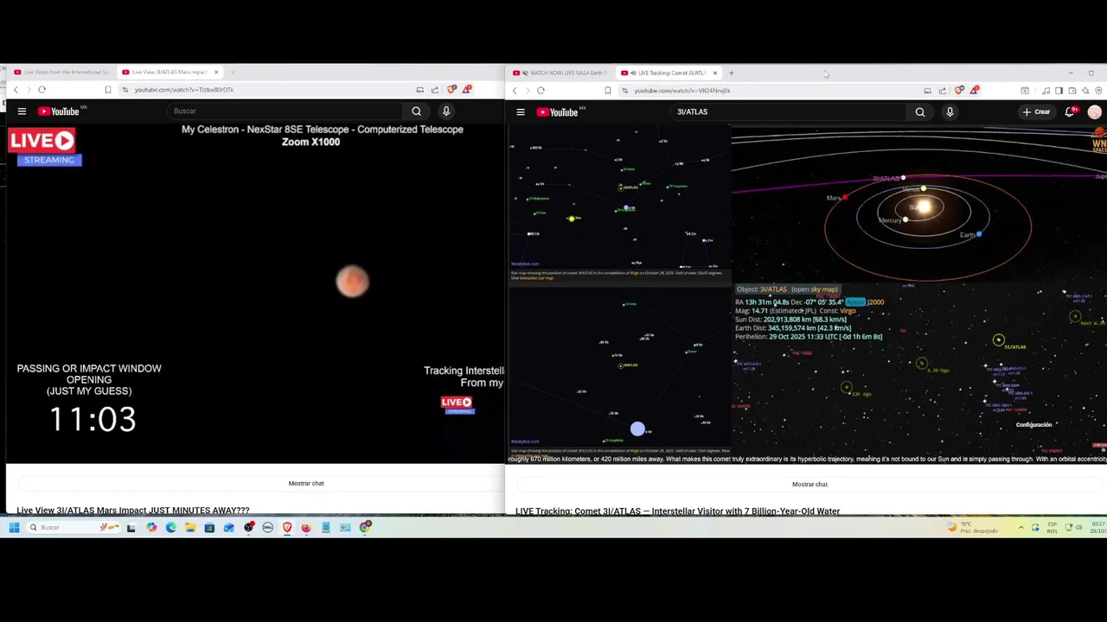Close the 'LIVE Tracking: Comet 3I/ATLAS' tab
Screen dimensions: 1107x622
[714, 73]
